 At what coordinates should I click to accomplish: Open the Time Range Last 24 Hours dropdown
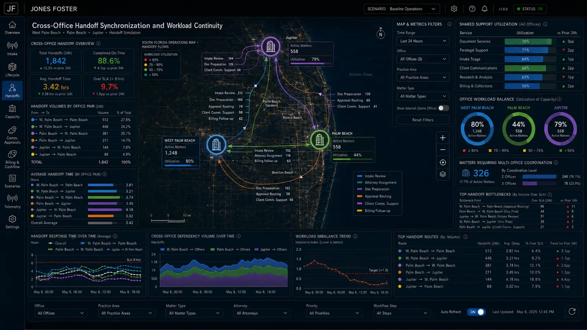(x=423, y=41)
